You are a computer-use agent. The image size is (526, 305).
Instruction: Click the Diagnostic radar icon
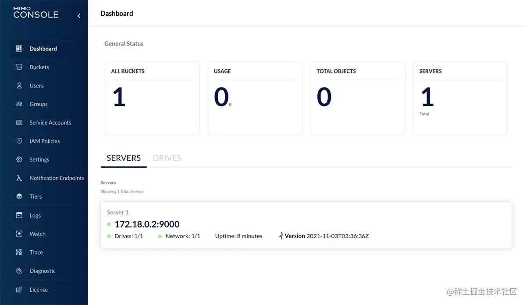click(x=19, y=271)
